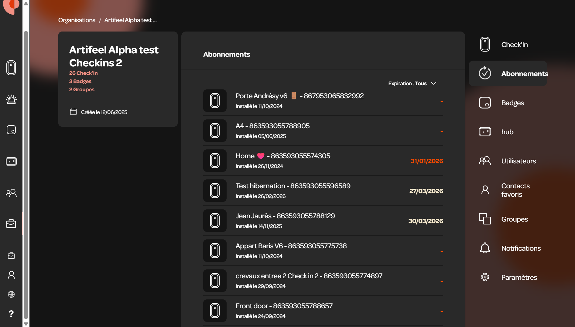The width and height of the screenshot is (575, 327).
Task: Click the sidebar scrollbar up arrow
Action: click(x=26, y=4)
